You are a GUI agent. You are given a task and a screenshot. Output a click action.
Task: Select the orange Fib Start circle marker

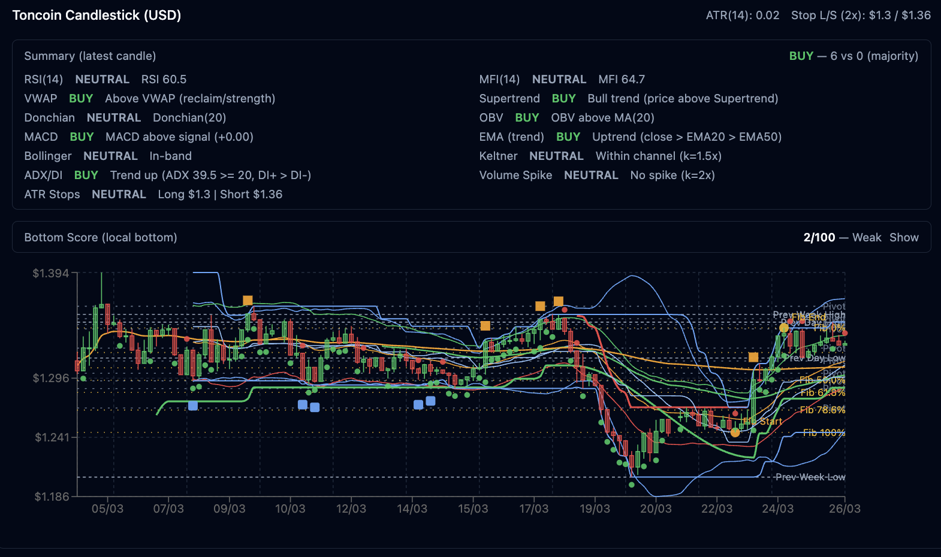[735, 432]
